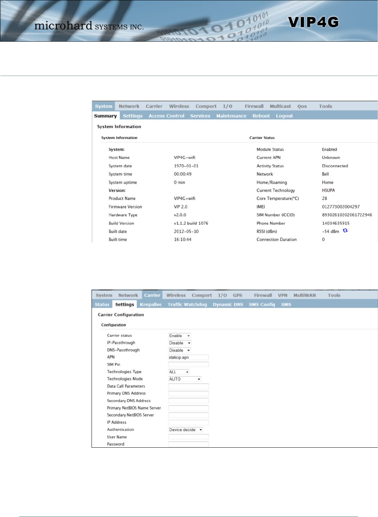
Task: Open Technologies Type ALL dropdown
Action: tap(179, 372)
